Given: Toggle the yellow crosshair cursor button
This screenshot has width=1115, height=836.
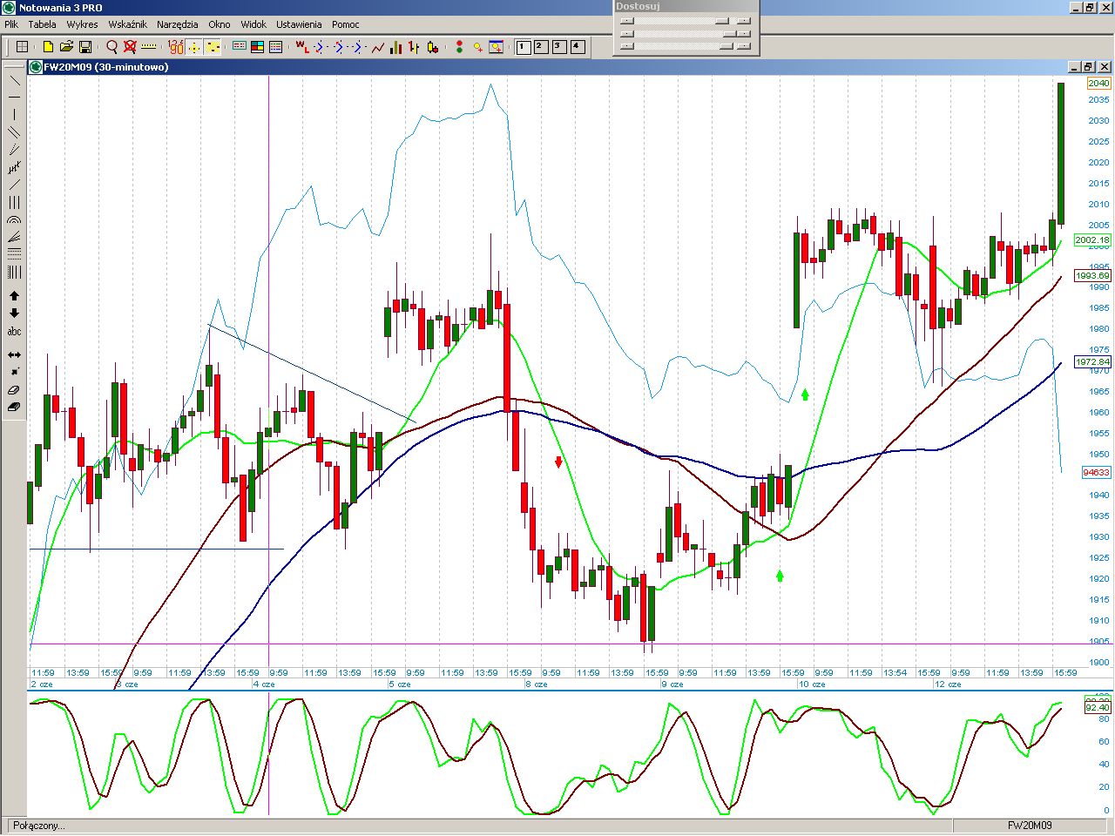Looking at the screenshot, I should (194, 47).
